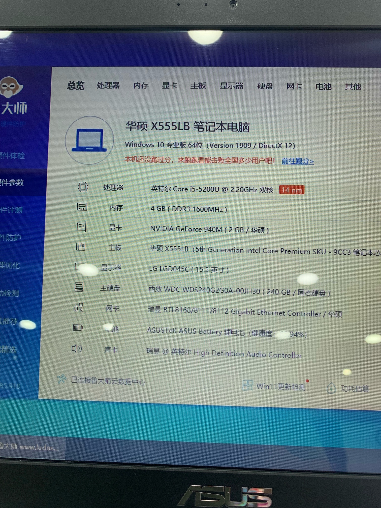Viewport: 381px width, 508px height.
Task: Select the 检测 sidebar entry
Action: pyautogui.click(x=9, y=293)
